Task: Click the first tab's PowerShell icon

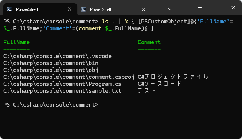Action: pyautogui.click(x=9, y=9)
